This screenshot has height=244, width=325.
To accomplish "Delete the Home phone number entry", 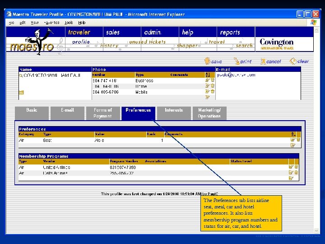I will click(213, 86).
